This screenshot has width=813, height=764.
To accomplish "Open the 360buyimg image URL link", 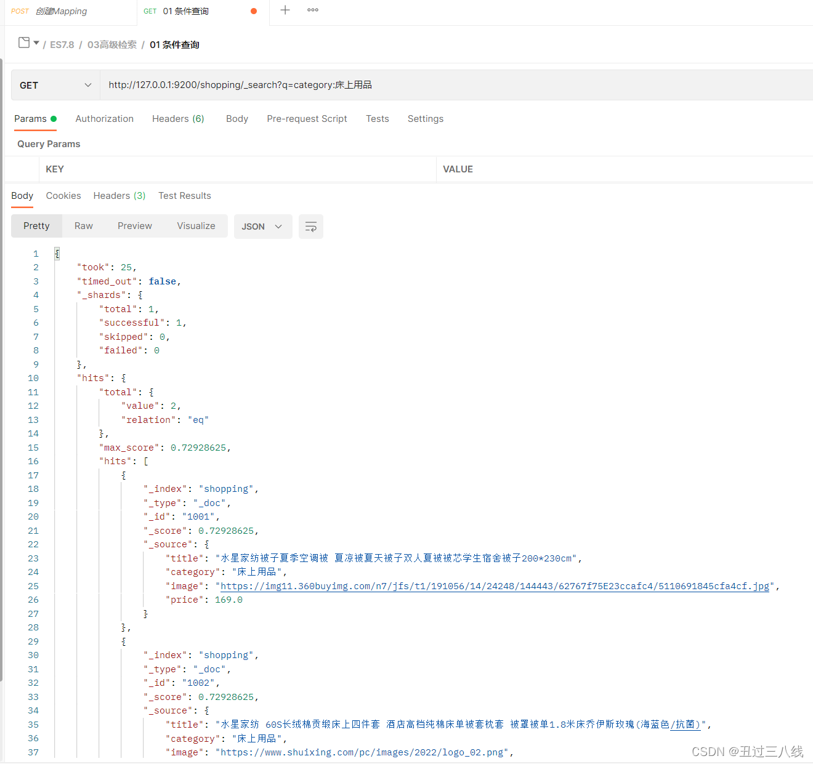I will click(495, 586).
